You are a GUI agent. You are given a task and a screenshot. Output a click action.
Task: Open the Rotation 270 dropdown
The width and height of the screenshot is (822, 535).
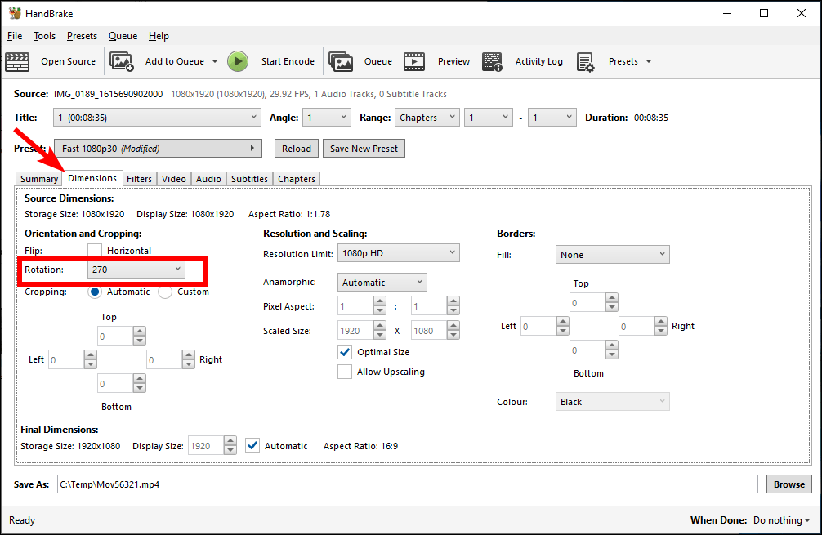pos(136,270)
